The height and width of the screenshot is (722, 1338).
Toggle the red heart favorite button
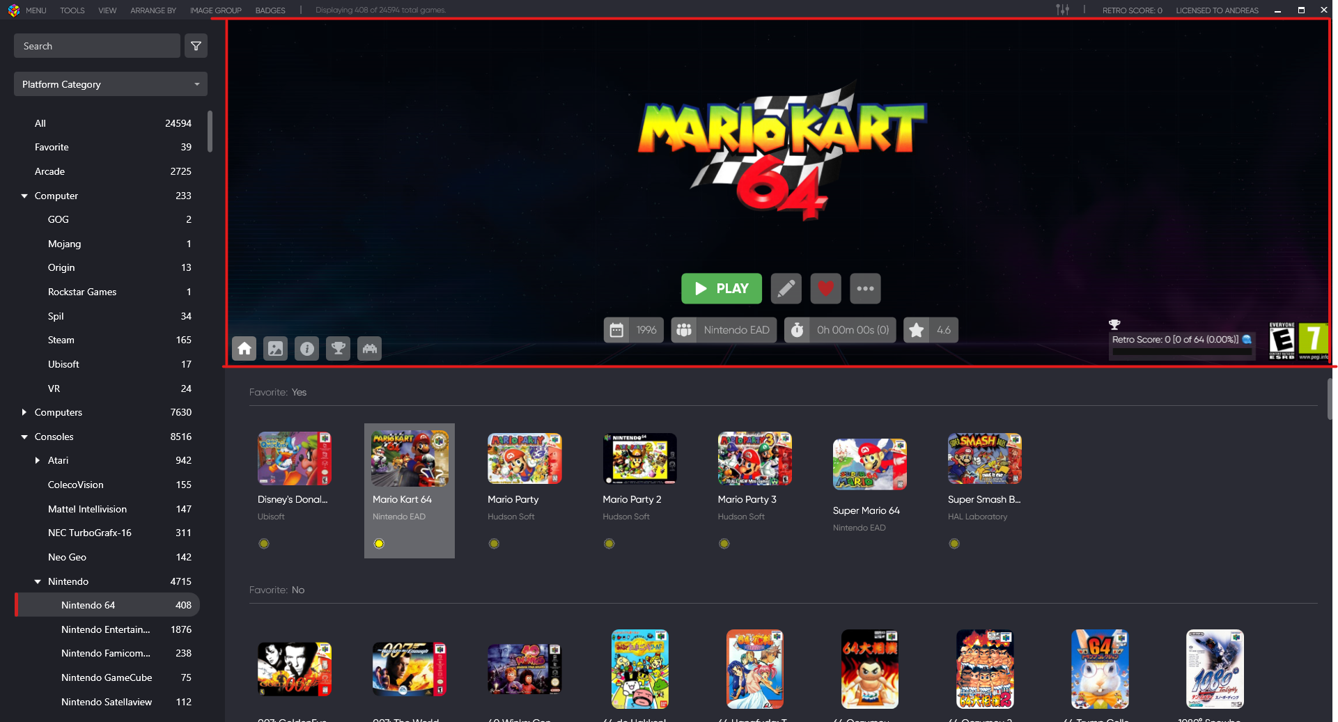(x=826, y=288)
